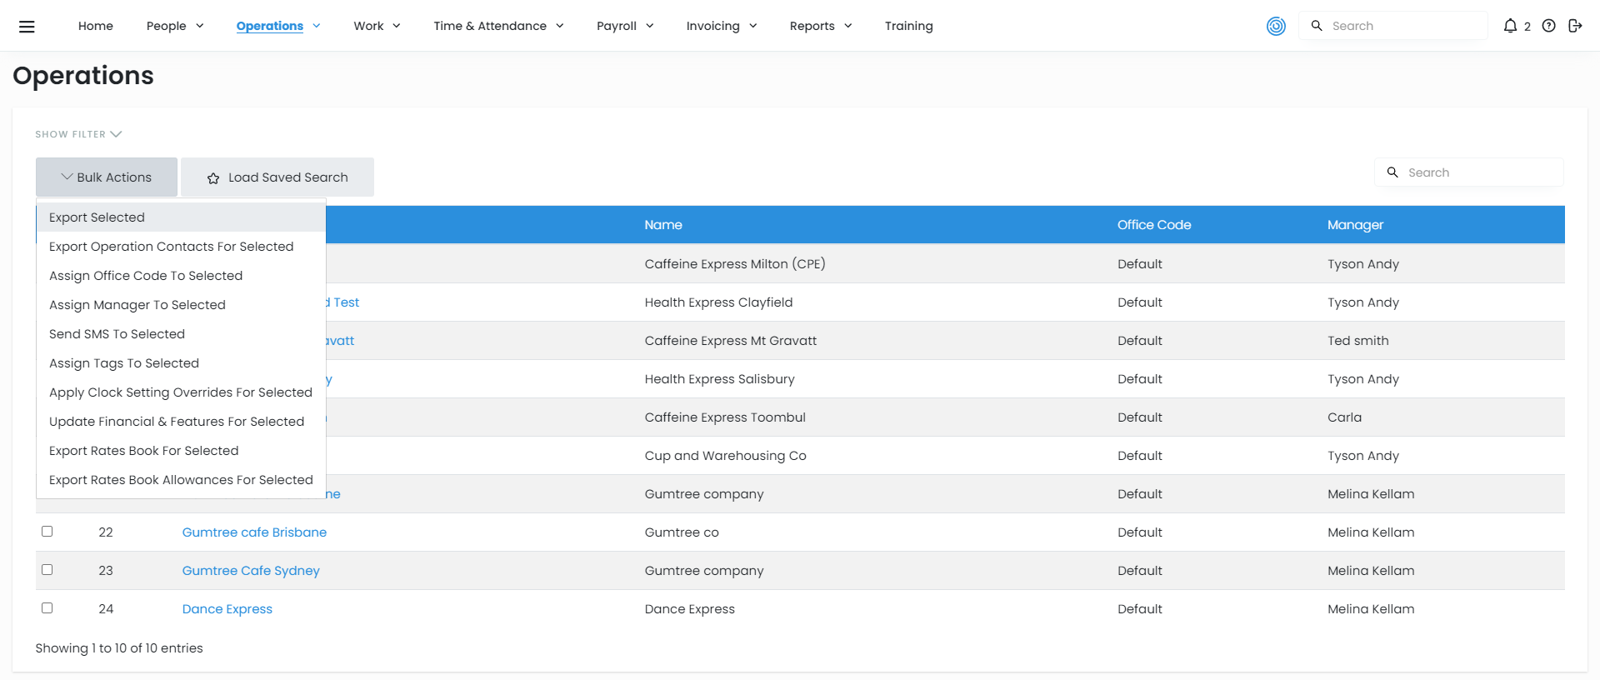
Task: Click the magnifier icon in top search
Action: pos(1317,26)
